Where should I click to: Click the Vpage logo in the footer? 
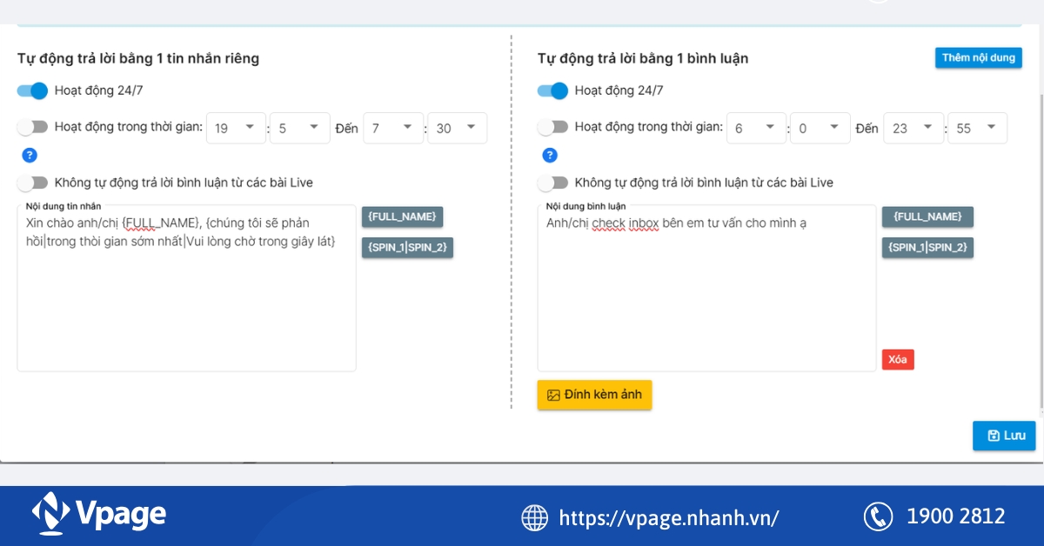coord(98,514)
